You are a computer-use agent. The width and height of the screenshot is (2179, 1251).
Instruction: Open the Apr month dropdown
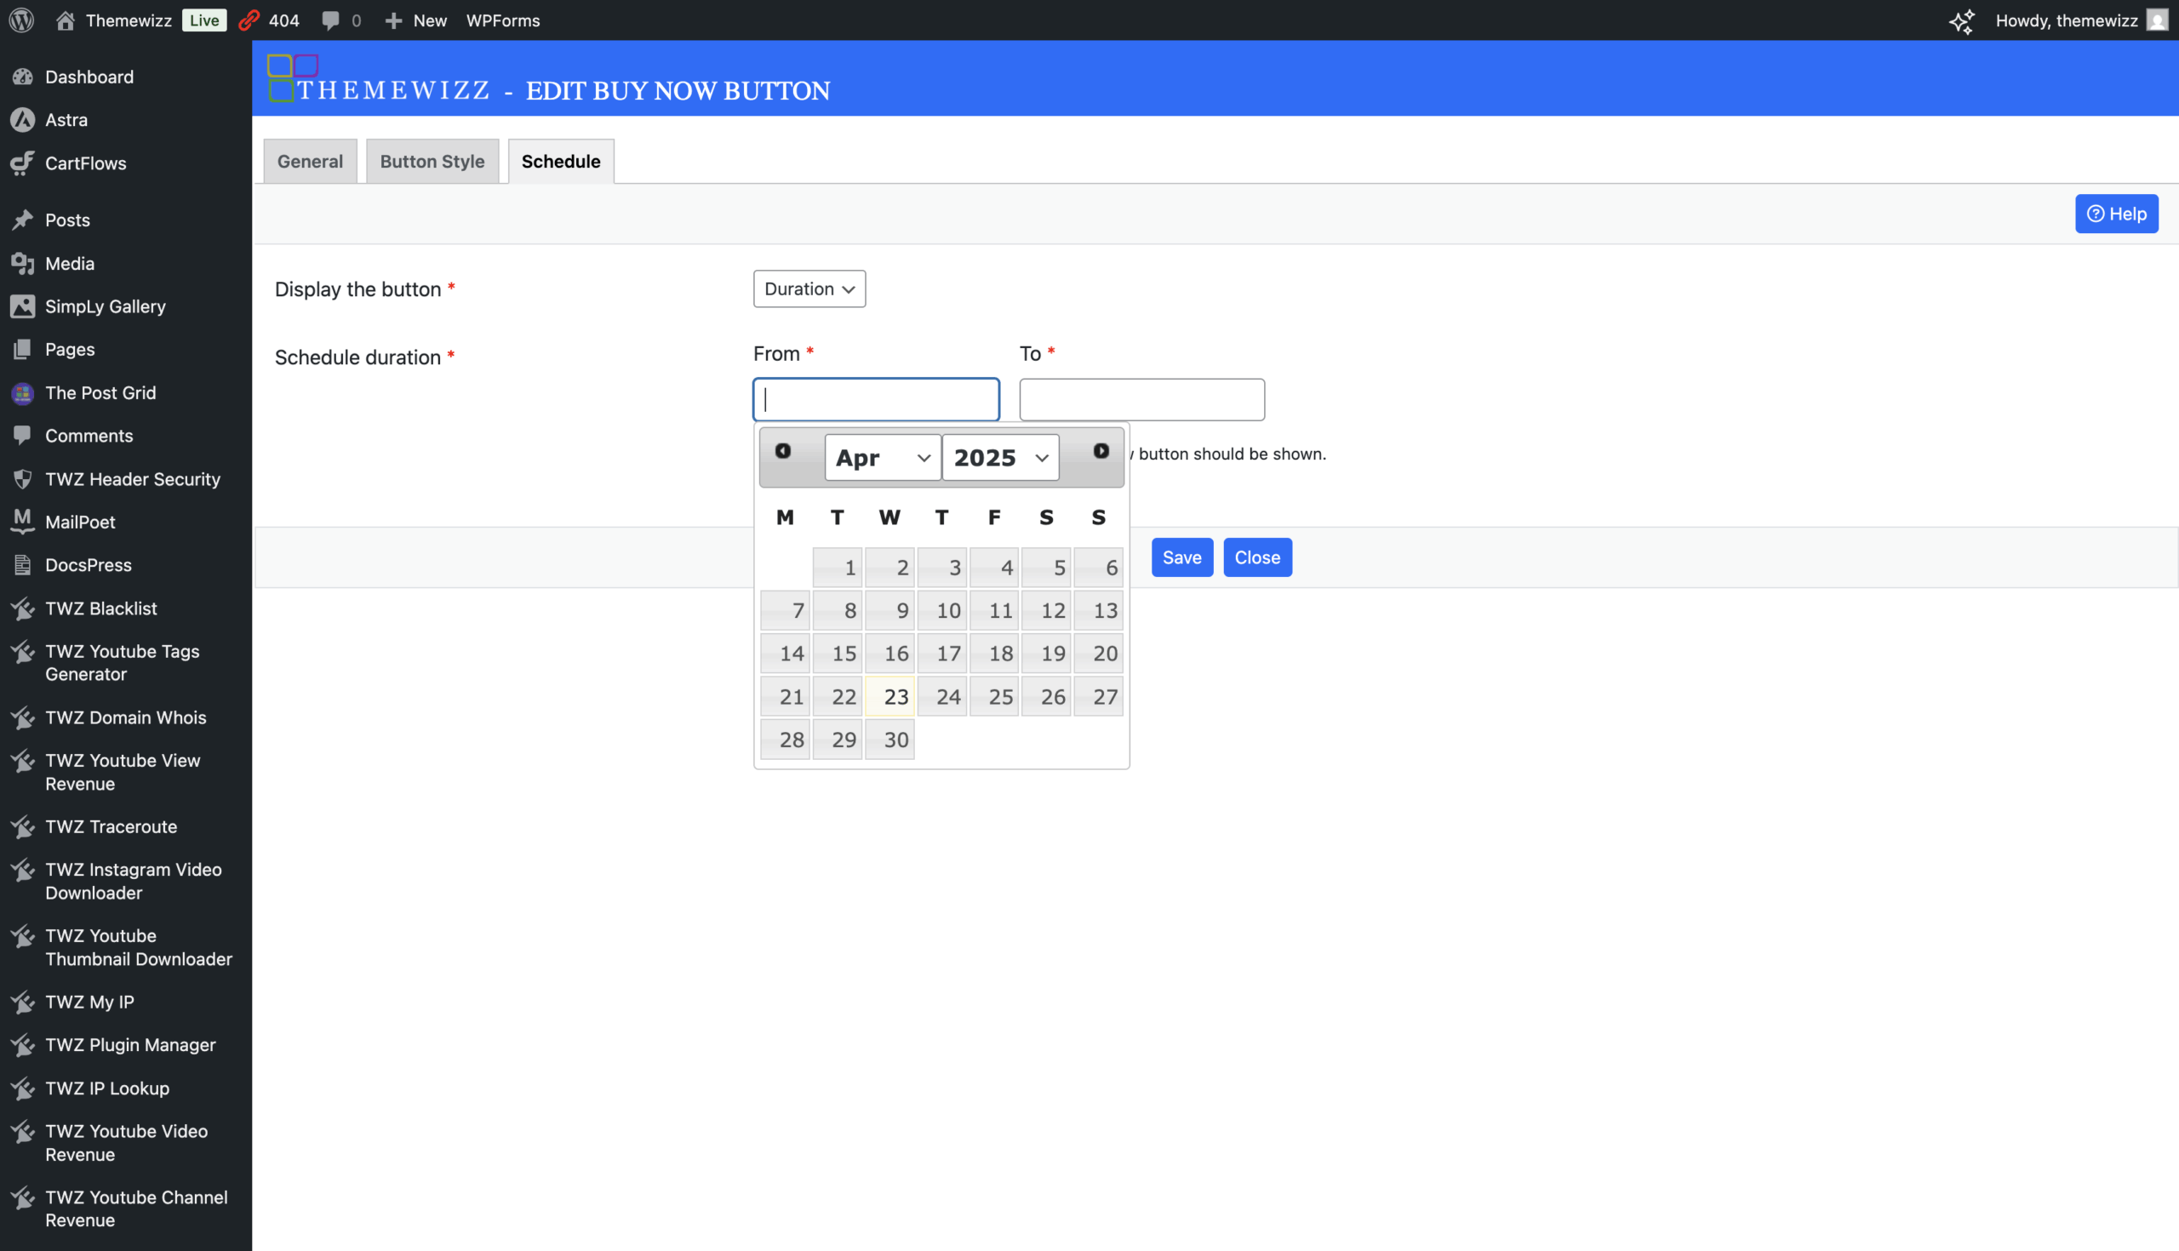(x=883, y=458)
